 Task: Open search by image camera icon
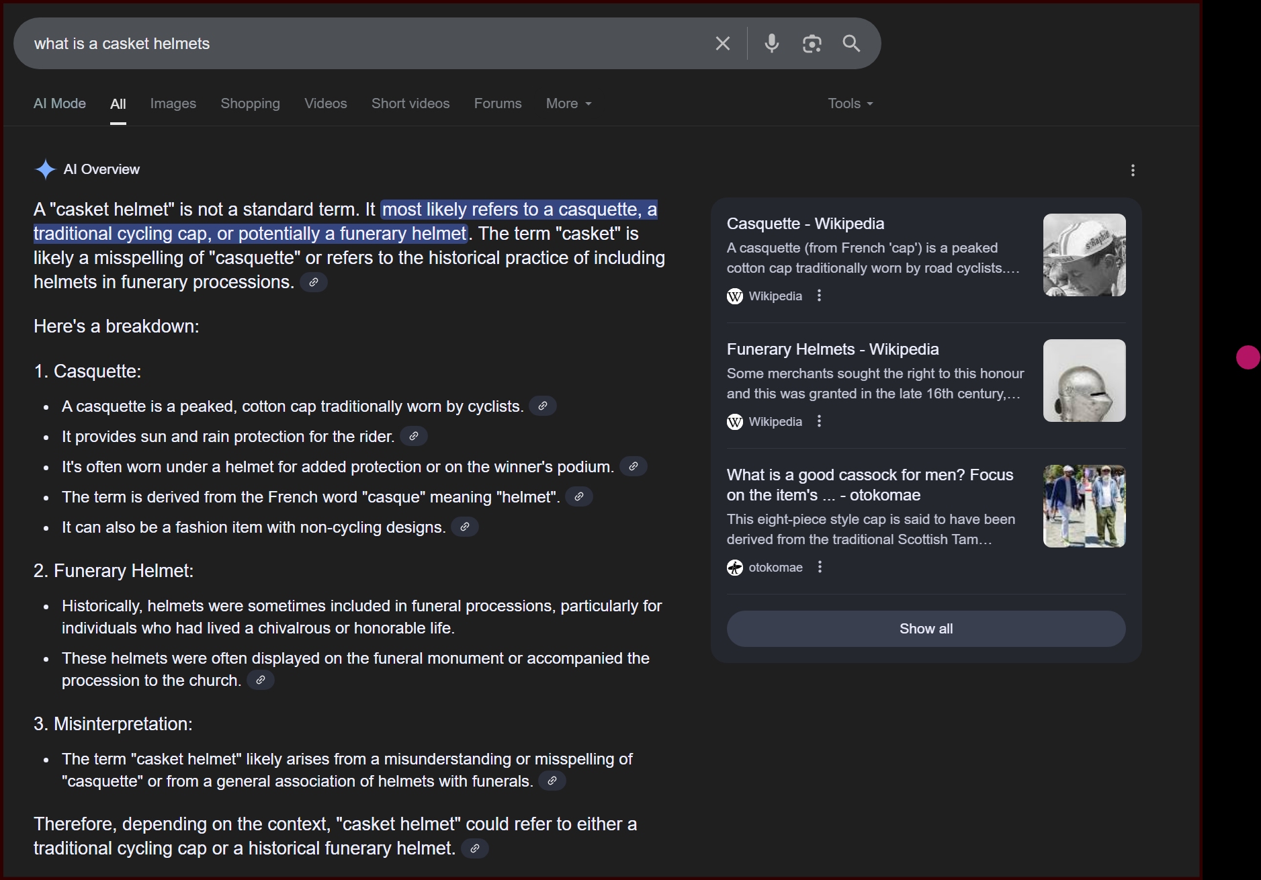coord(812,44)
